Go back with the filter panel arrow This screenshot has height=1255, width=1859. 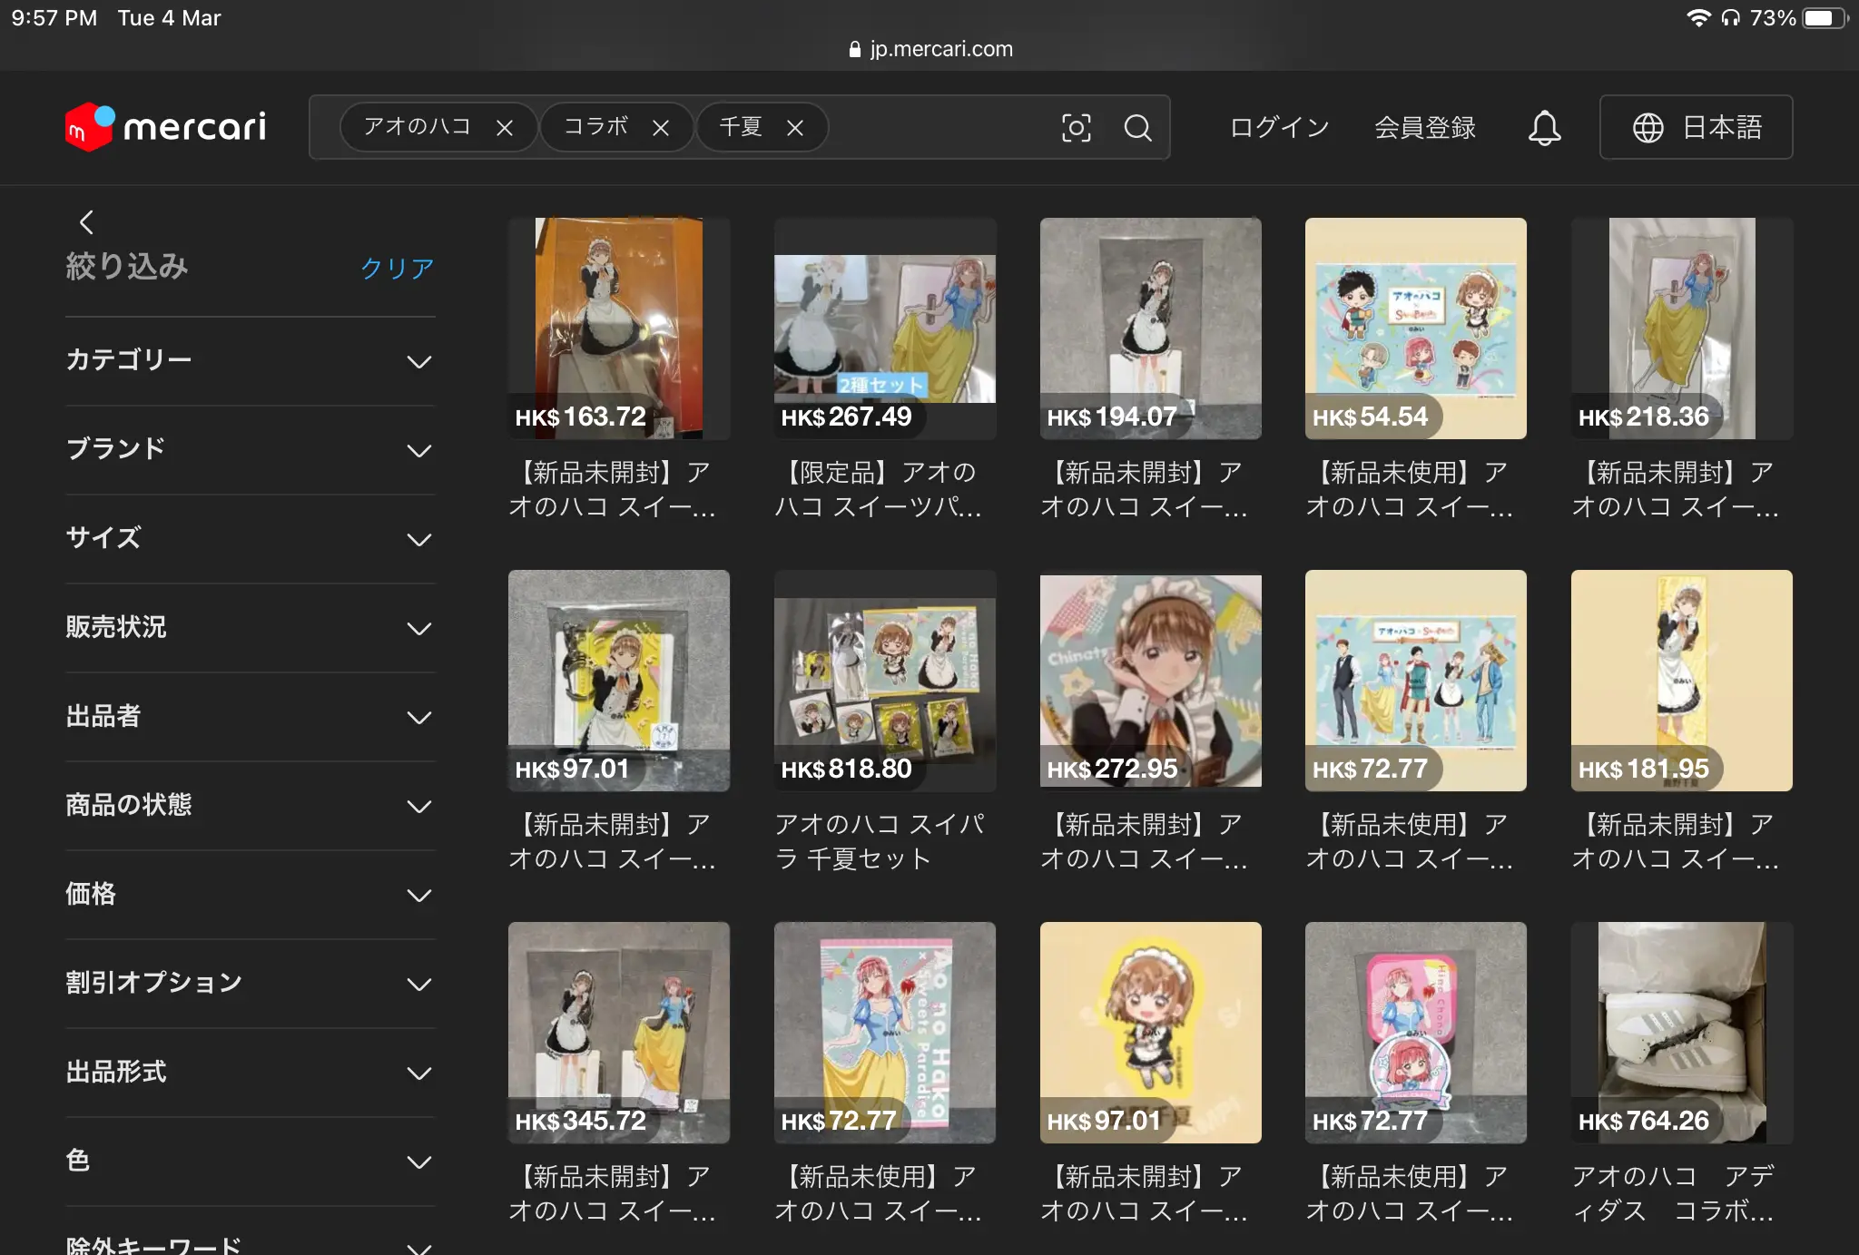86,222
